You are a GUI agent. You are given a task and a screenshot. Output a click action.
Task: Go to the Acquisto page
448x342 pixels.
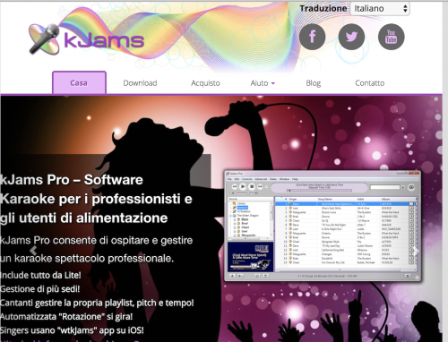click(x=205, y=83)
